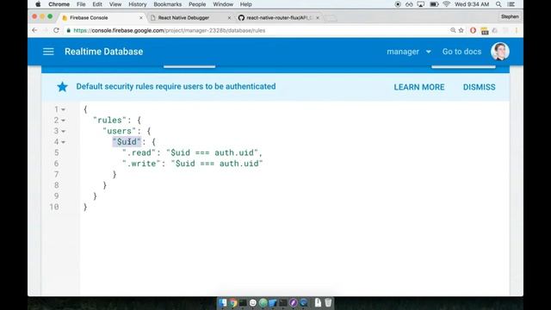
Task: Switch to the react-native-router-flux GitHub tab
Action: 278,17
